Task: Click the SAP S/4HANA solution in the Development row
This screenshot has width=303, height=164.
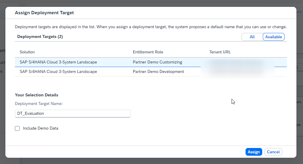Action: pyautogui.click(x=58, y=71)
